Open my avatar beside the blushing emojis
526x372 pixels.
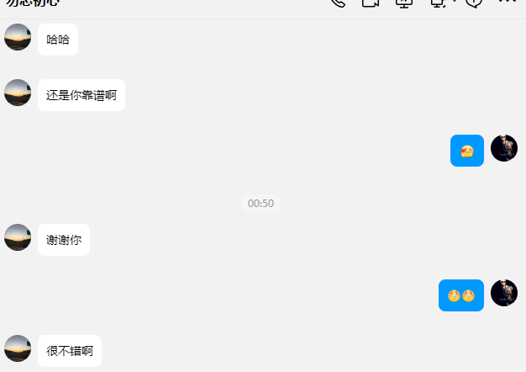coord(504,293)
